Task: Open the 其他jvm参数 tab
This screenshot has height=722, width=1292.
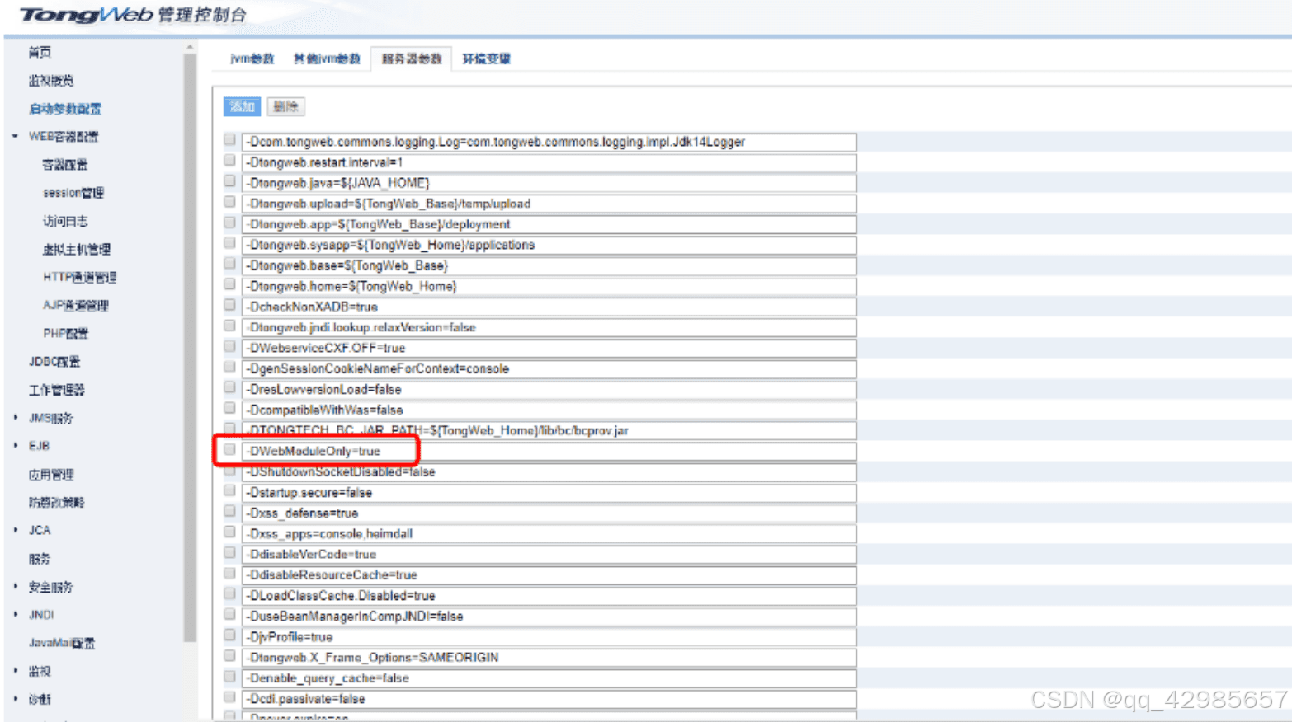Action: point(327,59)
